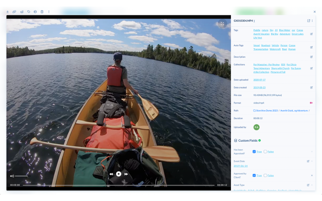Edit the Tags field with pencil icon
The height and width of the screenshot is (201, 322).
(x=311, y=34)
